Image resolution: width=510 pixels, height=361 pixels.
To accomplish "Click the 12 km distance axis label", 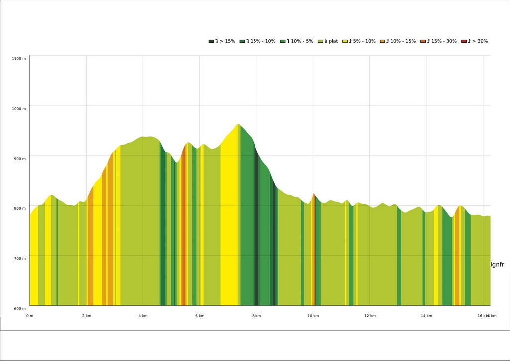I will (370, 316).
